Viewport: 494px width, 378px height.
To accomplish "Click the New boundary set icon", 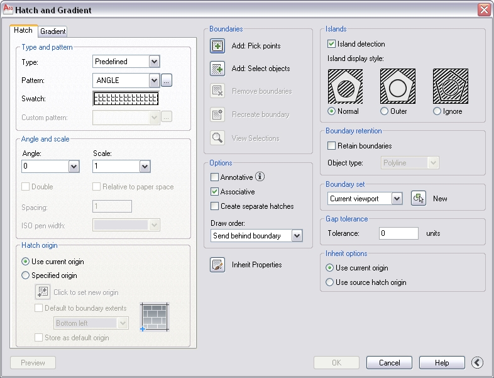I will [x=419, y=198].
